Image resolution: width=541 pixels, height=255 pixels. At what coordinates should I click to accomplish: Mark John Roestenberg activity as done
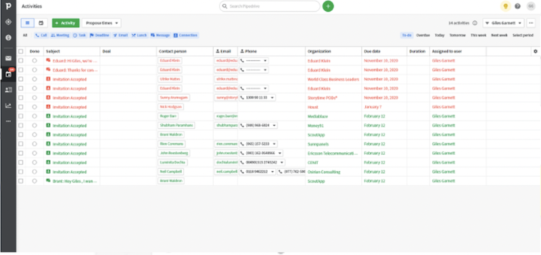pyautogui.click(x=34, y=153)
